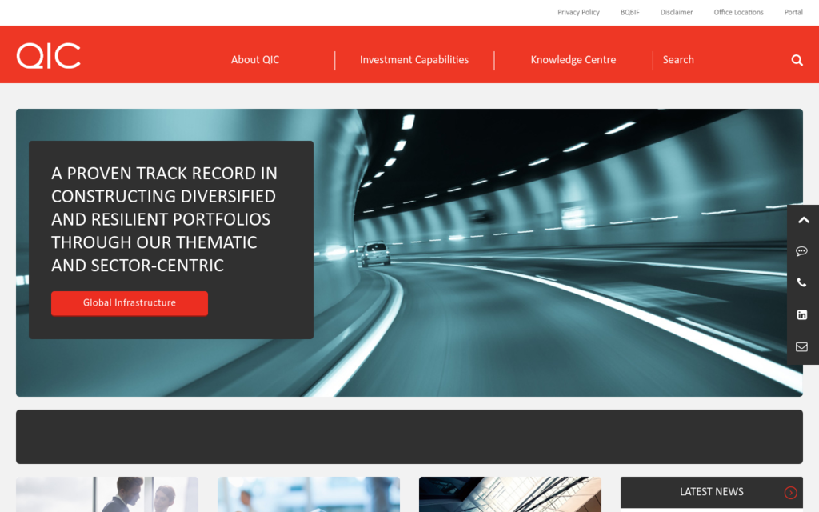
Task: Click the tunnel hero banner image
Action: click(x=560, y=256)
